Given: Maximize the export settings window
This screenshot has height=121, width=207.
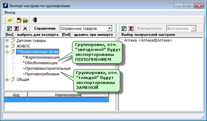Looking at the screenshot, I should click(x=189, y=6).
